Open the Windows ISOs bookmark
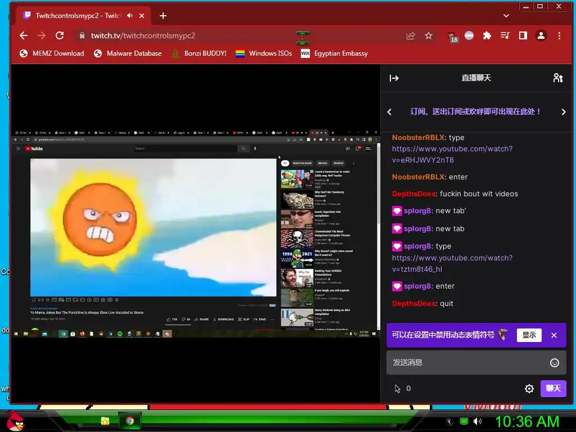576x432 pixels. pos(264,53)
